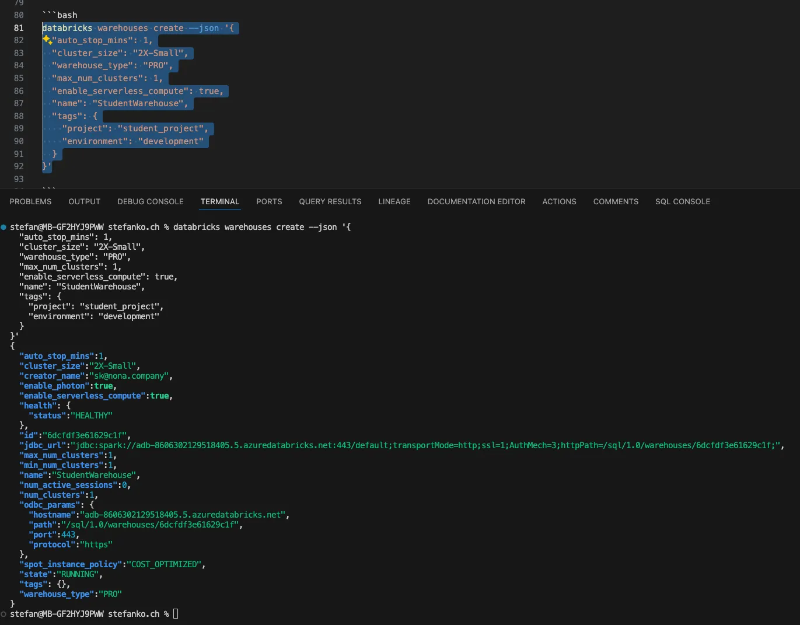Click the sparkle code action icon on line 82

(x=47, y=40)
